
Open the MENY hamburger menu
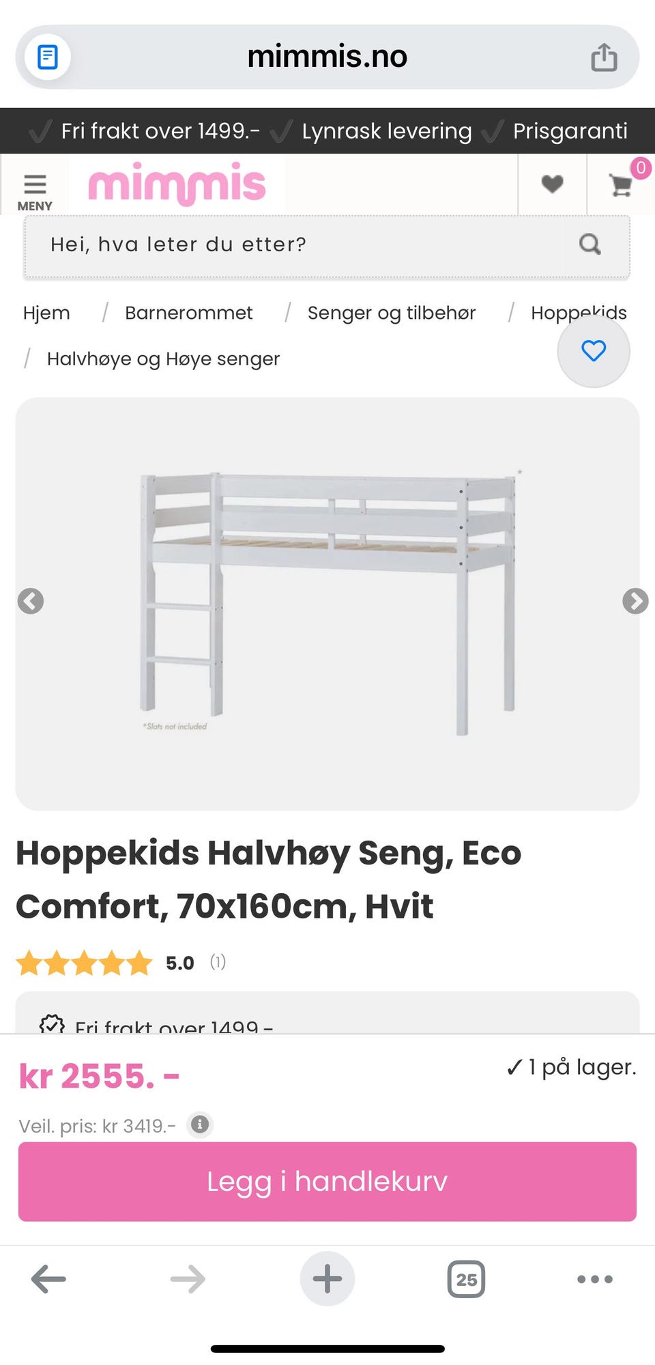coord(35,191)
